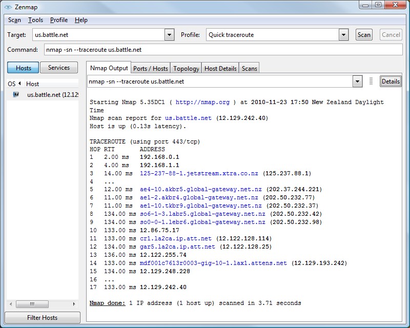Click the host list scroll right arrow
The image size is (410, 328).
74,304
